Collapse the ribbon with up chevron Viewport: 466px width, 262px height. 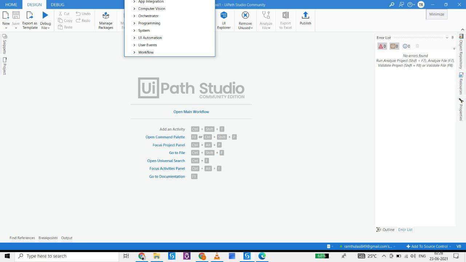[x=463, y=30]
